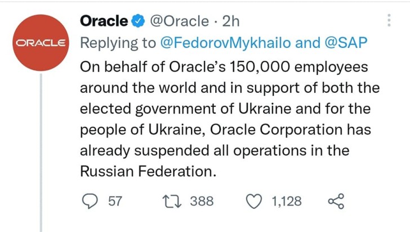Open the three-dot more options menu
The height and width of the screenshot is (232, 410).
click(389, 21)
